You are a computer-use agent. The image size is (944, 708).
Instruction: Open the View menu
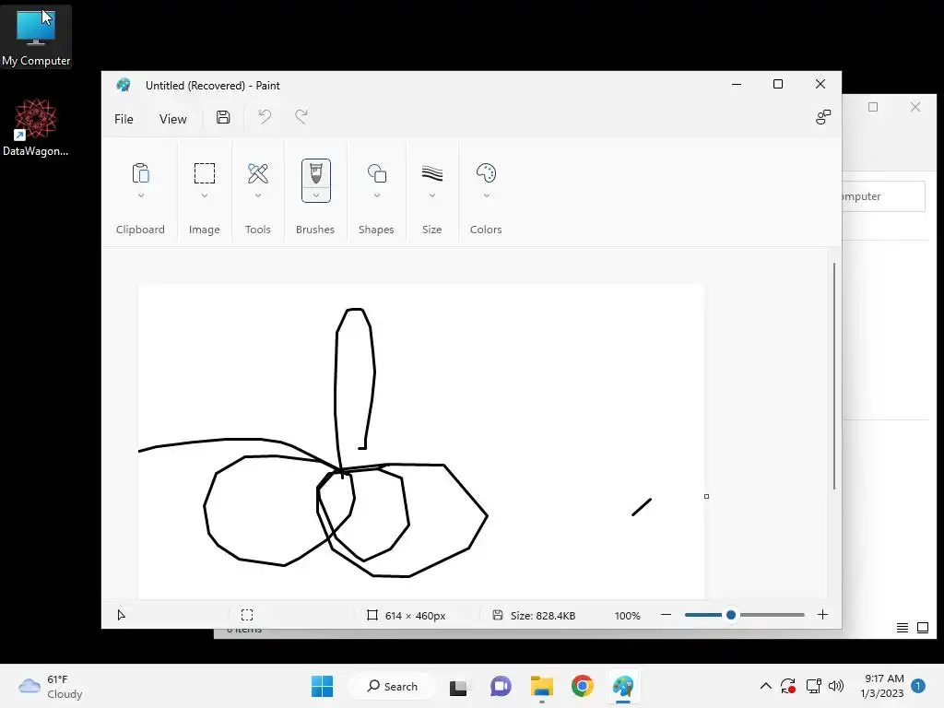(172, 119)
